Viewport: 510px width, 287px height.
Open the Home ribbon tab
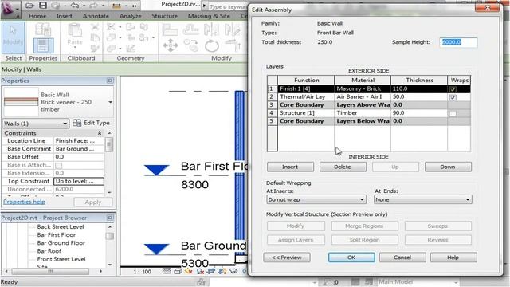pyautogui.click(x=37, y=16)
